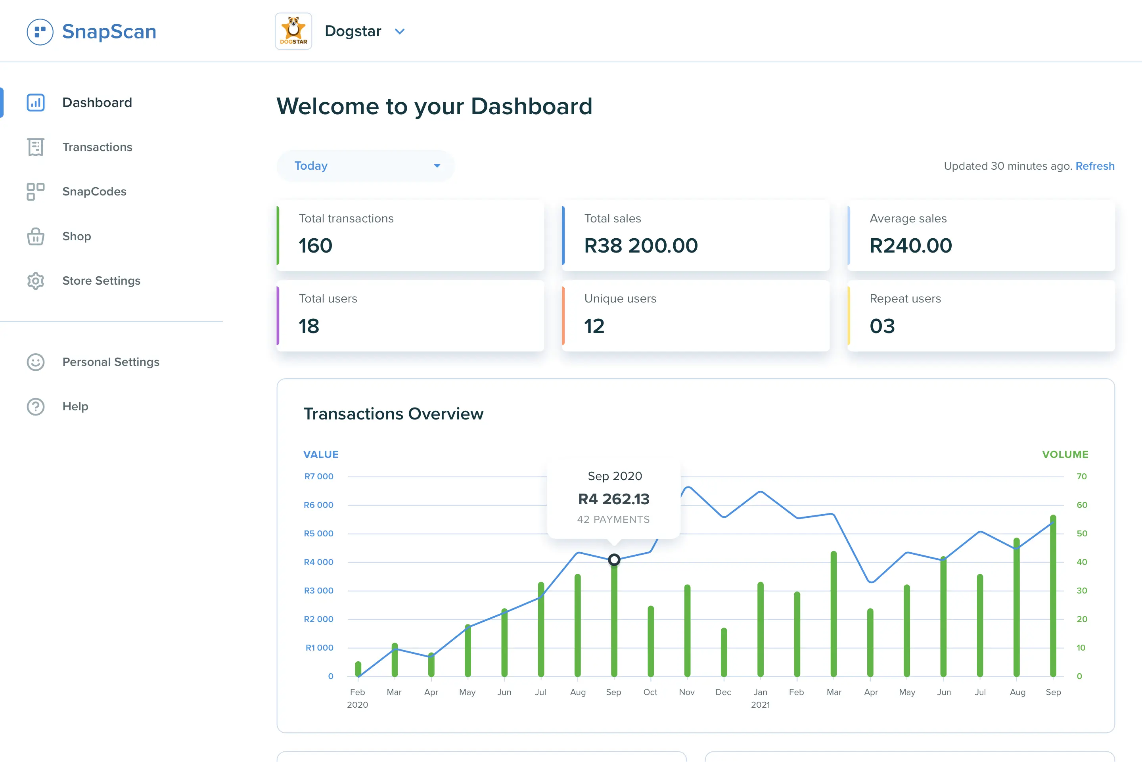Open the Today date range dropdown
The width and height of the screenshot is (1142, 762).
[365, 166]
